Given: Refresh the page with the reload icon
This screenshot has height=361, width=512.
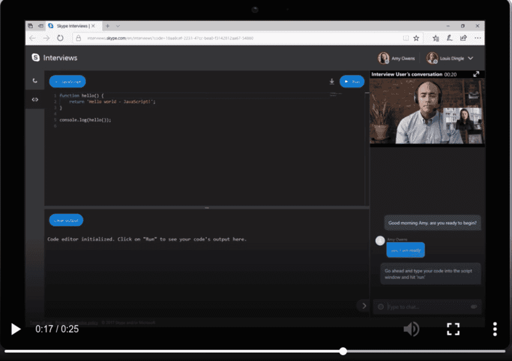Looking at the screenshot, I should point(60,38).
